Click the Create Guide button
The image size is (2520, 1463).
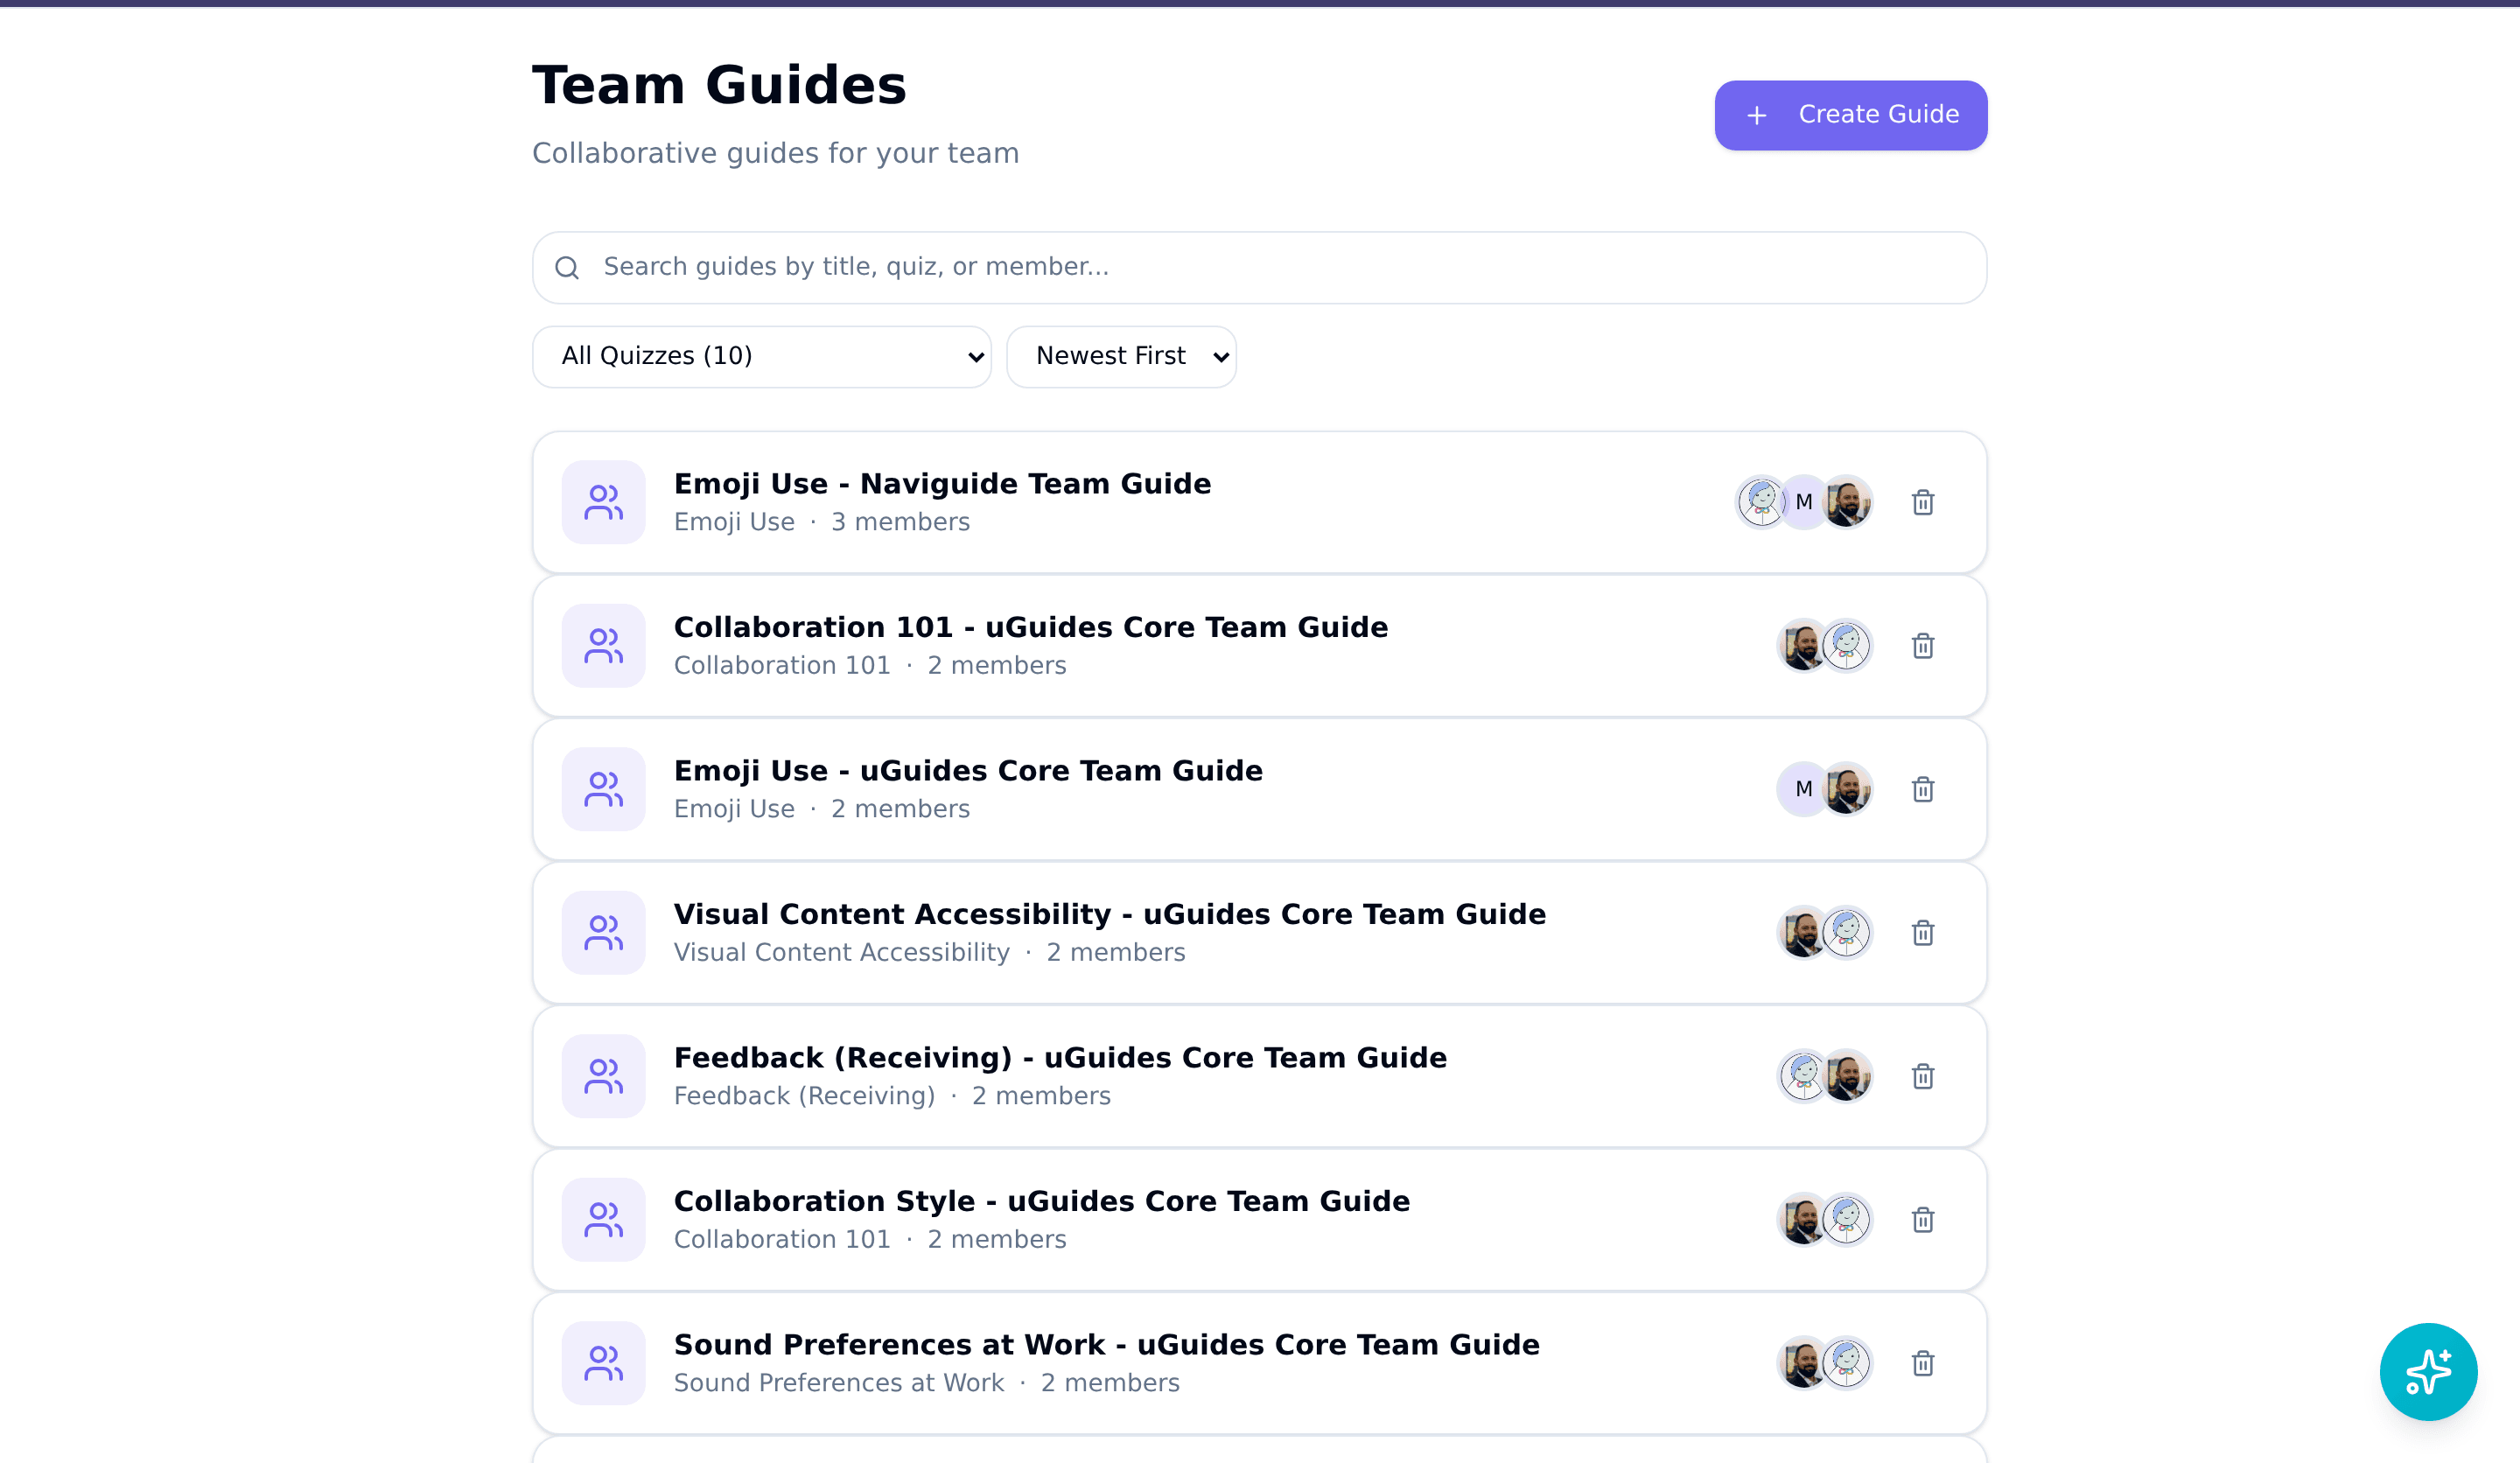(x=1850, y=115)
